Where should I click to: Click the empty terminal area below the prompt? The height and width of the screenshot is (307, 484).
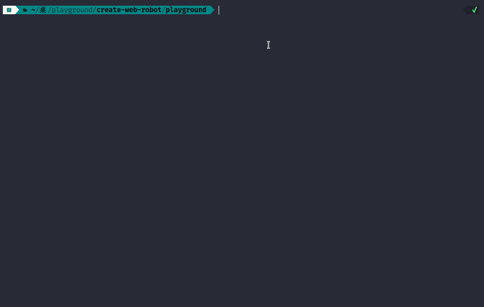pos(242,160)
